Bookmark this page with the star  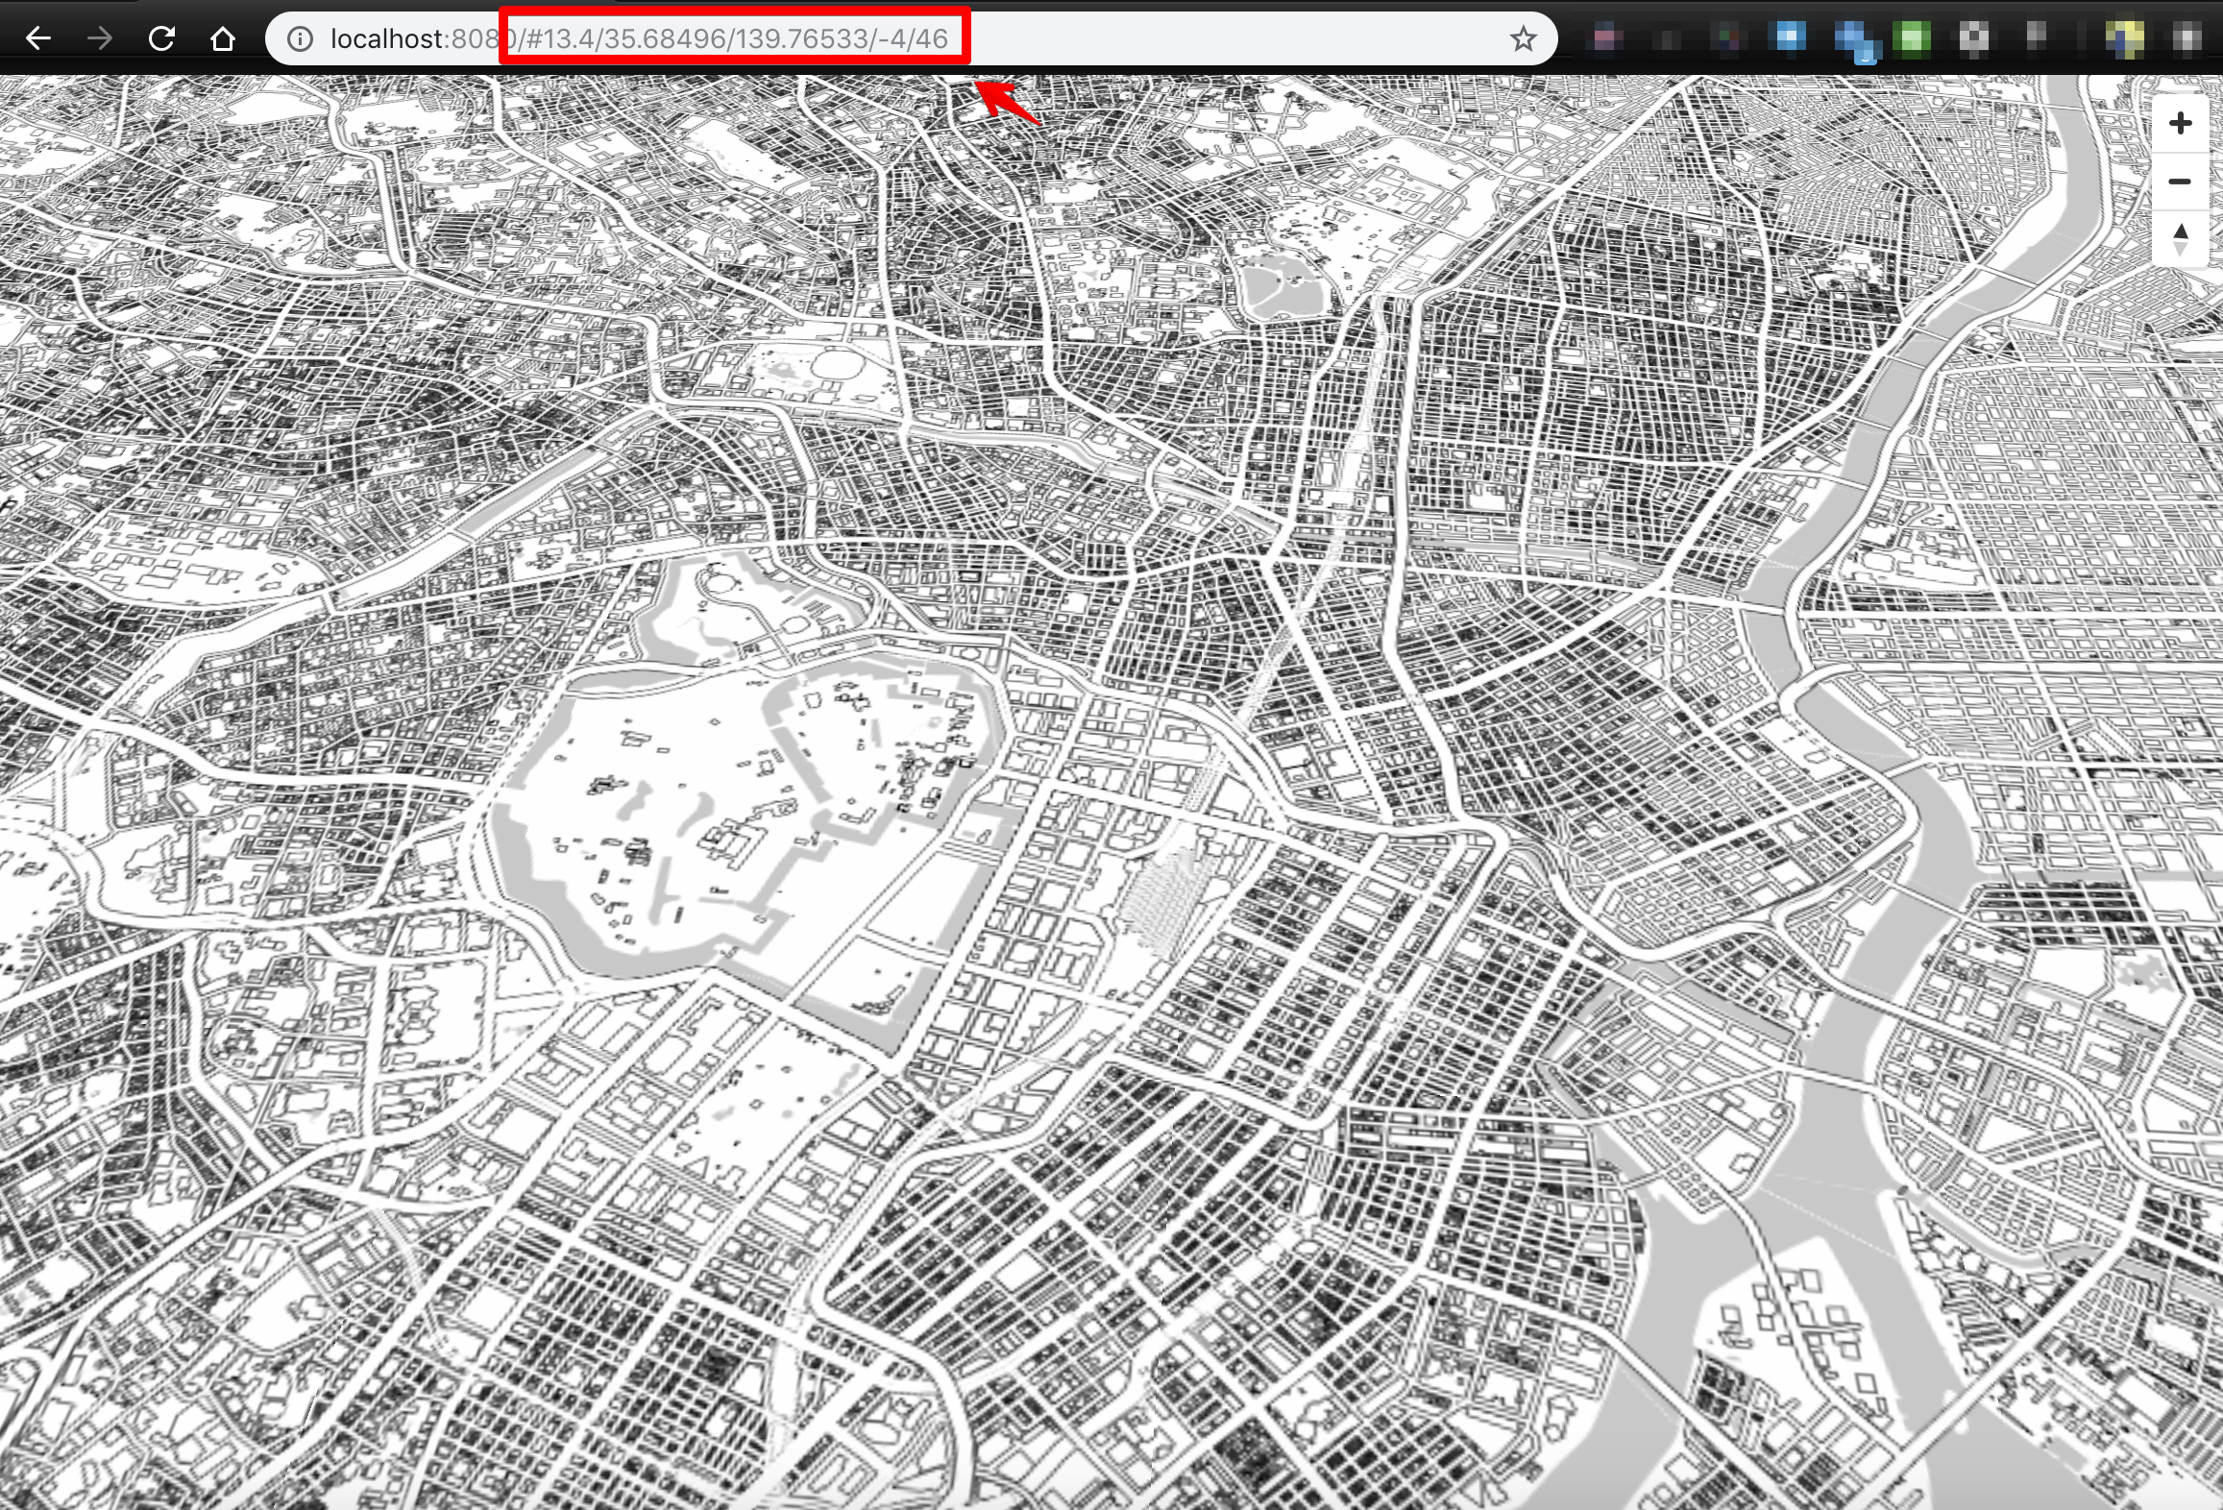tap(1523, 38)
